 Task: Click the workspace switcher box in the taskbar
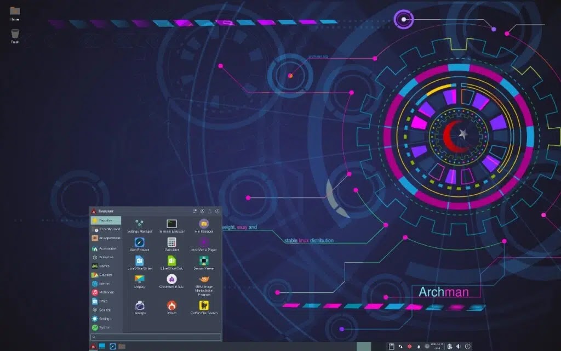coord(364,347)
